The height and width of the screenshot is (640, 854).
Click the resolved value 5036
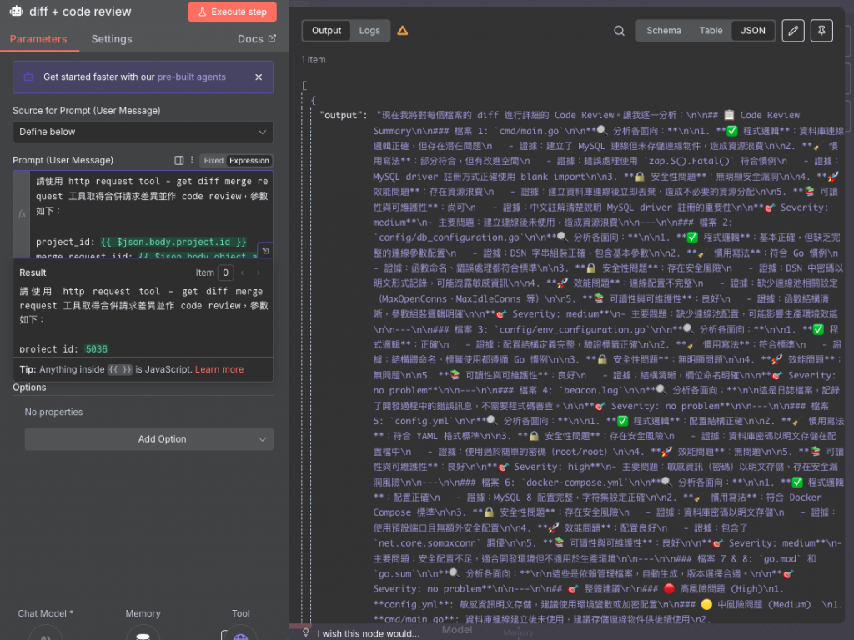(x=97, y=349)
